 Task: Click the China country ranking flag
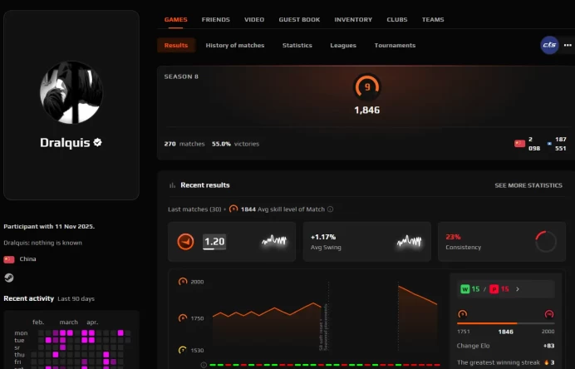[519, 144]
